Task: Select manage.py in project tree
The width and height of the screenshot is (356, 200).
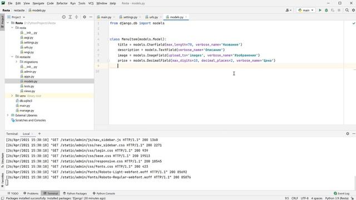Action: coord(27,111)
